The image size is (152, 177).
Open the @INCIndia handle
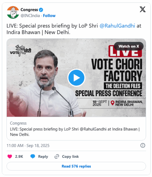click(x=30, y=16)
